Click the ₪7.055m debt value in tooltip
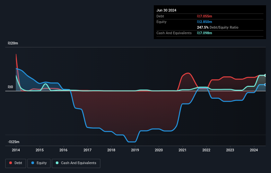 (x=204, y=16)
